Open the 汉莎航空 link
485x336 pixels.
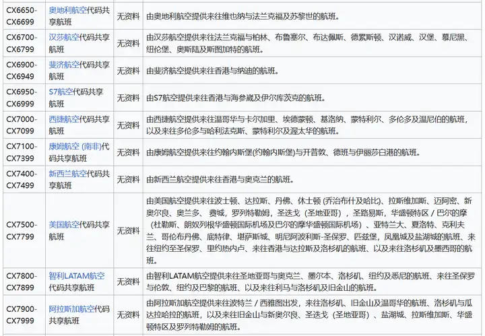click(x=64, y=38)
